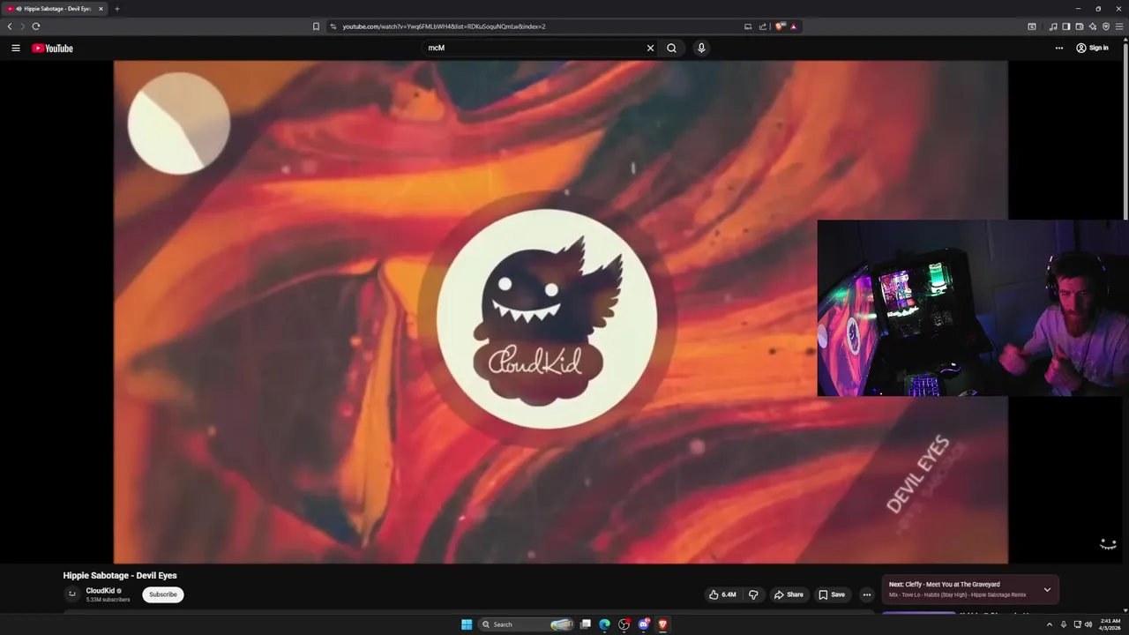Screen dimensions: 1129x635
Task: Open the Windows Start menu
Action: click(467, 624)
